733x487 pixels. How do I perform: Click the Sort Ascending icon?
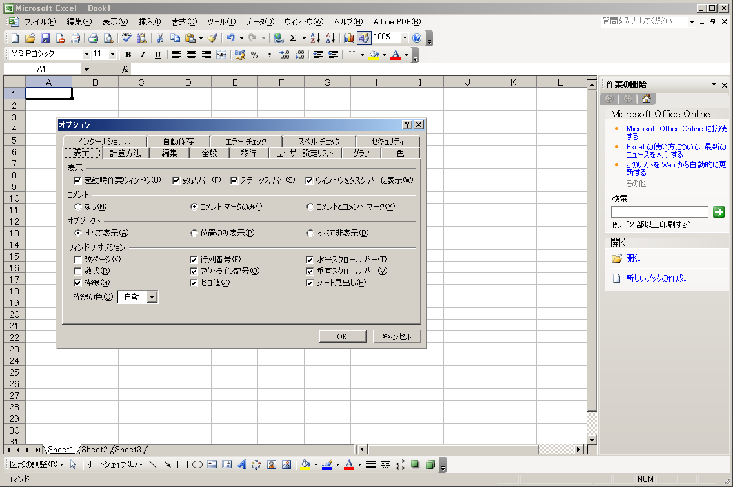315,38
